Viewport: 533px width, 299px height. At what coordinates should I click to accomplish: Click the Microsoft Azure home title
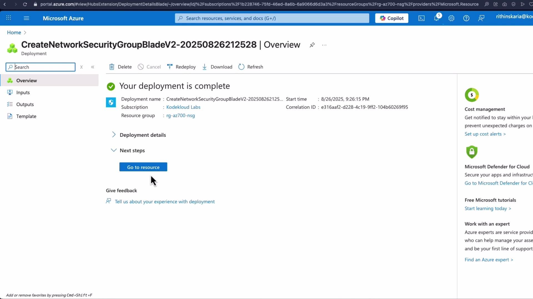(x=63, y=18)
